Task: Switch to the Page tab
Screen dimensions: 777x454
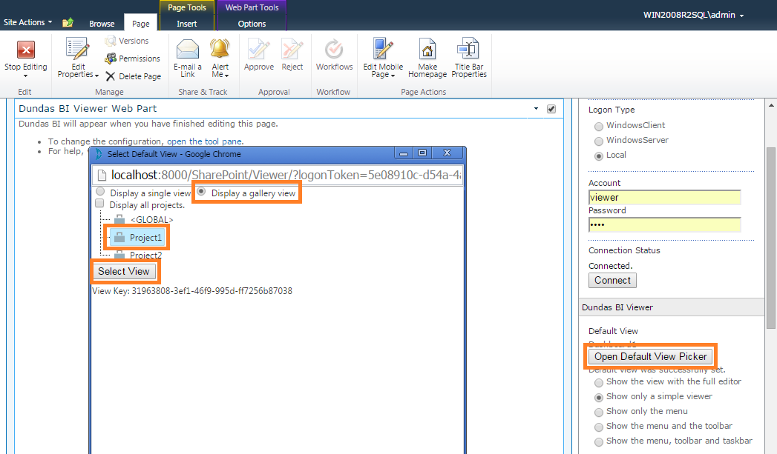Action: (141, 23)
